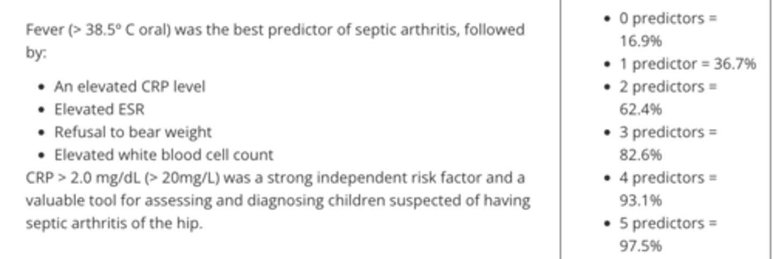Click the '2 predictors =' list entry
Viewport: 773px width, 259px height.
668,87
